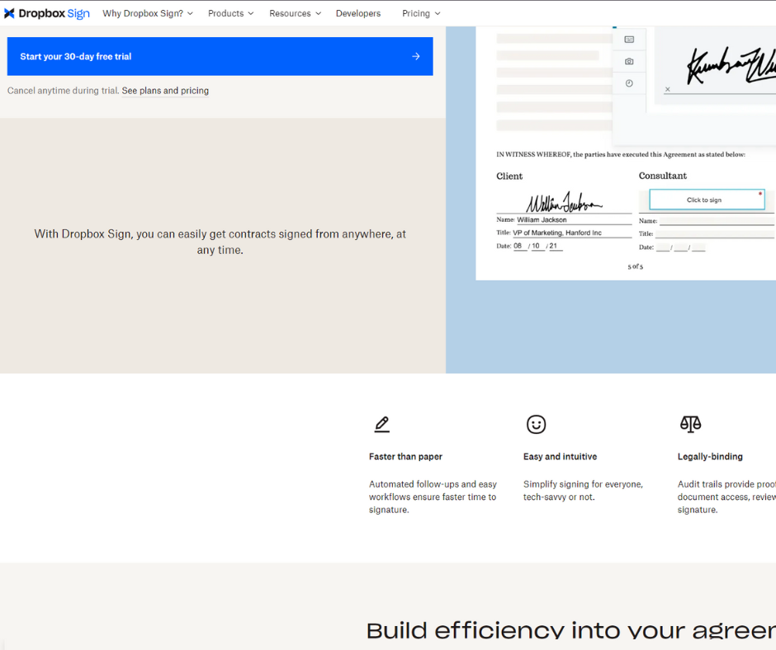Viewport: 776px width, 650px height.
Task: Click the Legally-binding heading
Action: (x=710, y=457)
